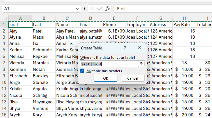Select row 15 header
The width and height of the screenshot is (212, 118).
4,115
